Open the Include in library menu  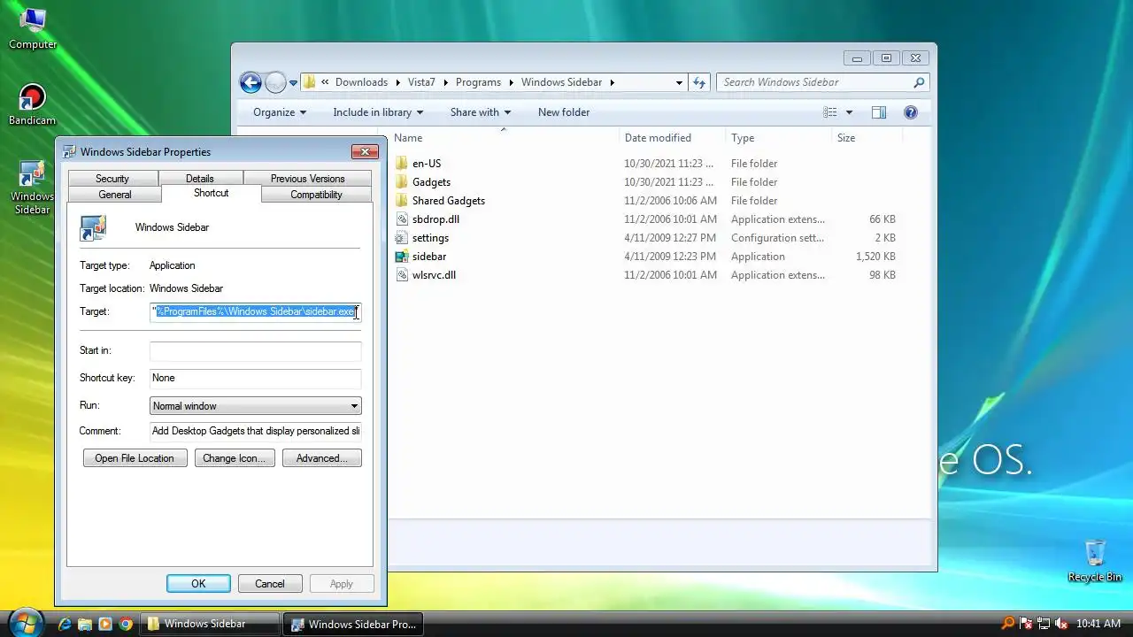coord(378,112)
